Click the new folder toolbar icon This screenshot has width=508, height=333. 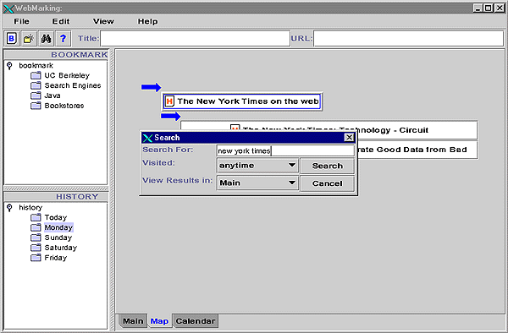(29, 39)
